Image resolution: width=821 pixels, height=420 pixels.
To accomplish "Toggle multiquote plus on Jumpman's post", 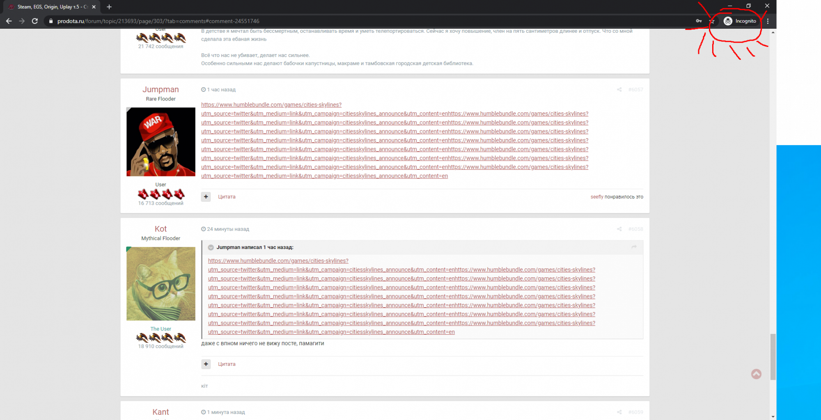I will click(206, 197).
